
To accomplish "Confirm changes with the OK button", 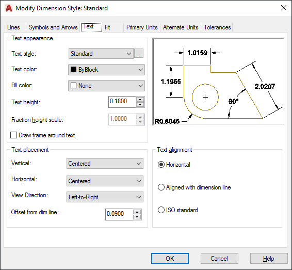I will click(x=170, y=259).
